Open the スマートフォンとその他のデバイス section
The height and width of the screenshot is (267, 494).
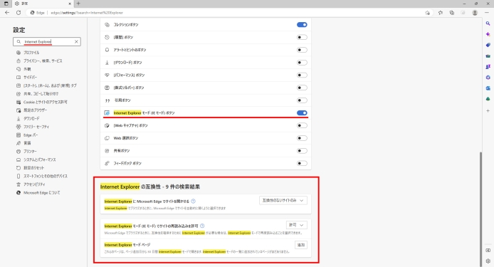[x=46, y=176]
